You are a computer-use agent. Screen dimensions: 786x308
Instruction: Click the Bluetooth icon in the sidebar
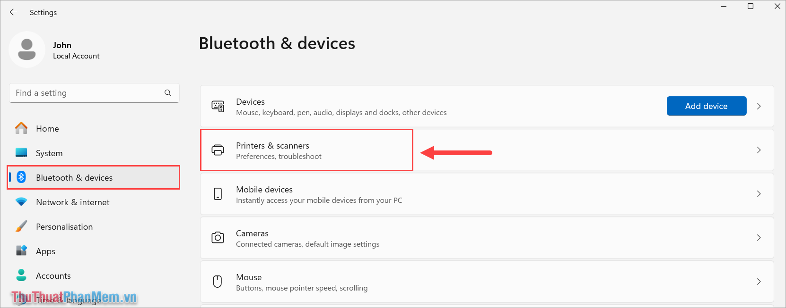coord(21,177)
